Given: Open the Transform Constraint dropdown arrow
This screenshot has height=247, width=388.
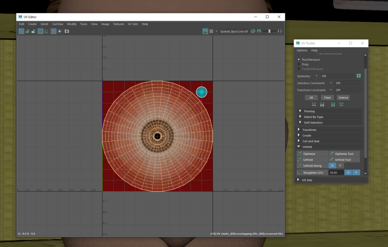Looking at the screenshot, I should click(x=331, y=90).
